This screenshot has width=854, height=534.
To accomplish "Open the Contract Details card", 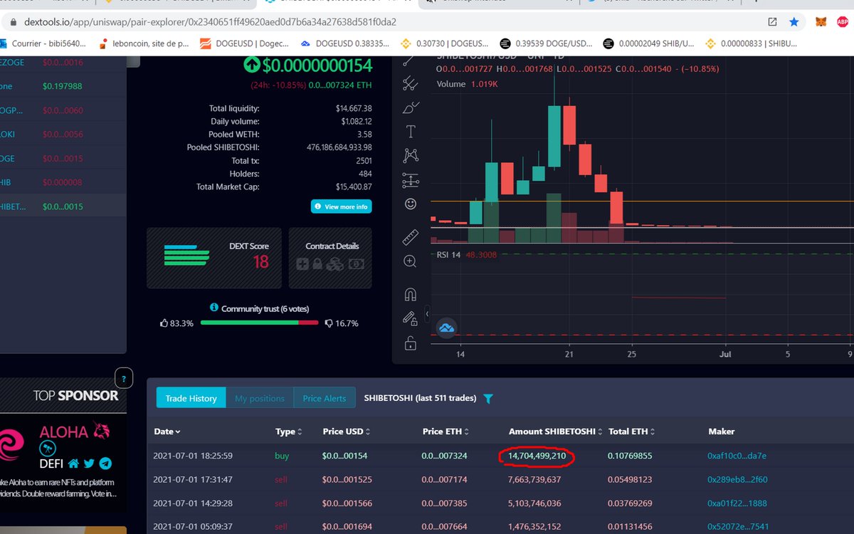I will pyautogui.click(x=331, y=258).
